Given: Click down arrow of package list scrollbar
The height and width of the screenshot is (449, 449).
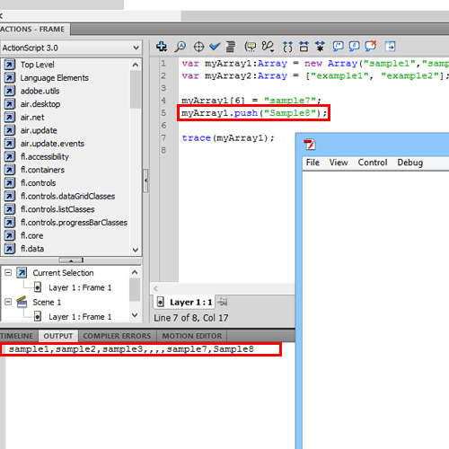Looking at the screenshot, I should click(136, 250).
